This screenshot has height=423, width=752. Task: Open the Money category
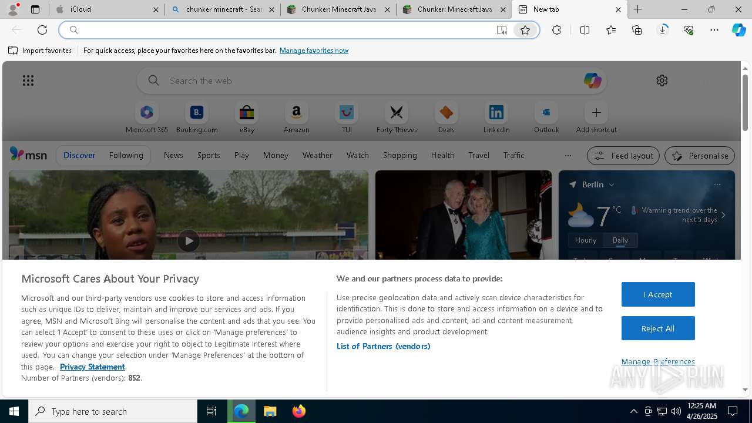click(x=276, y=155)
